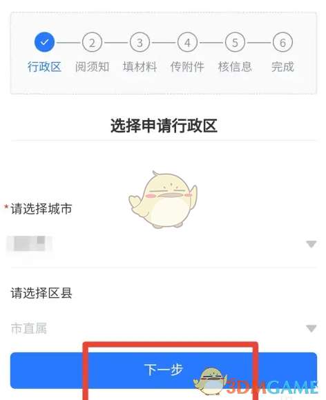Image resolution: width=326 pixels, height=400 pixels.
Task: Go to the 完成 step label
Action: tap(282, 67)
